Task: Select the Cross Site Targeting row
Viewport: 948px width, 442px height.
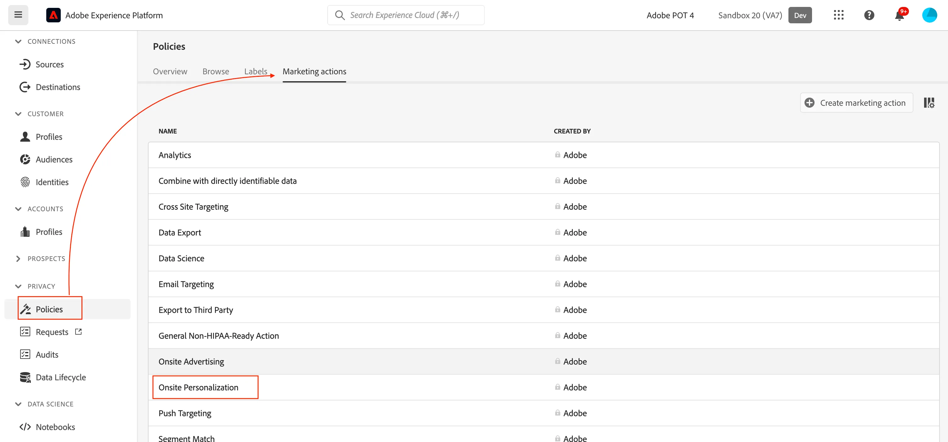Action: [544, 207]
